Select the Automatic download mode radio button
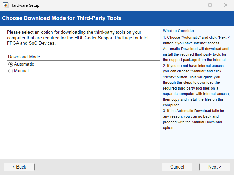The width and height of the screenshot is (234, 175). coord(11,64)
